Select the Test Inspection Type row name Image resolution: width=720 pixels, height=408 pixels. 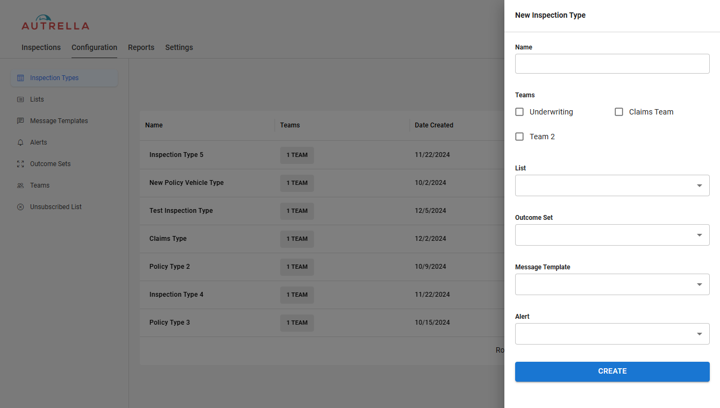[181, 211]
